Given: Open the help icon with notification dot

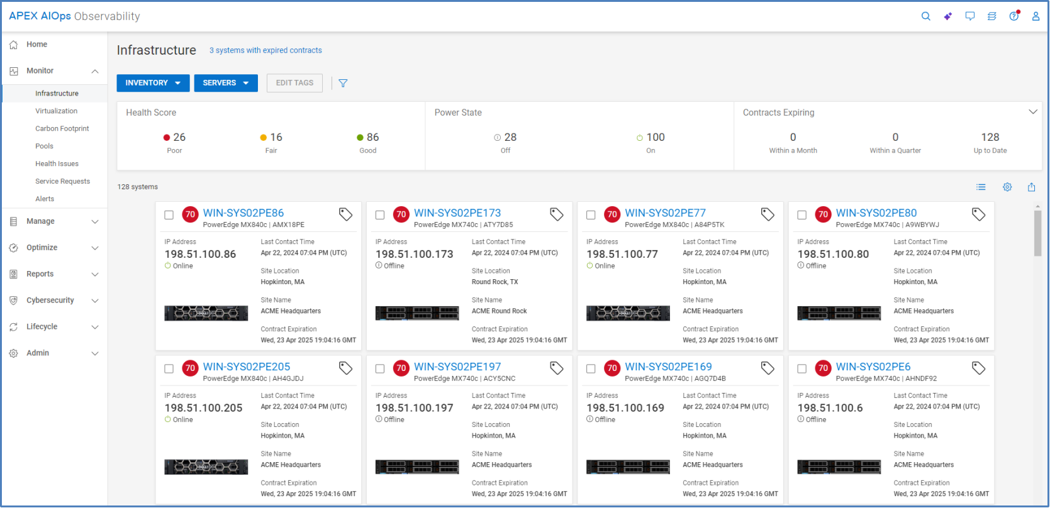Looking at the screenshot, I should tap(1014, 16).
